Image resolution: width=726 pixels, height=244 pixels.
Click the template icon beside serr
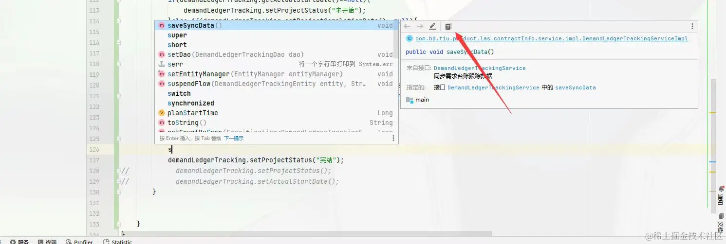pyautogui.click(x=162, y=64)
